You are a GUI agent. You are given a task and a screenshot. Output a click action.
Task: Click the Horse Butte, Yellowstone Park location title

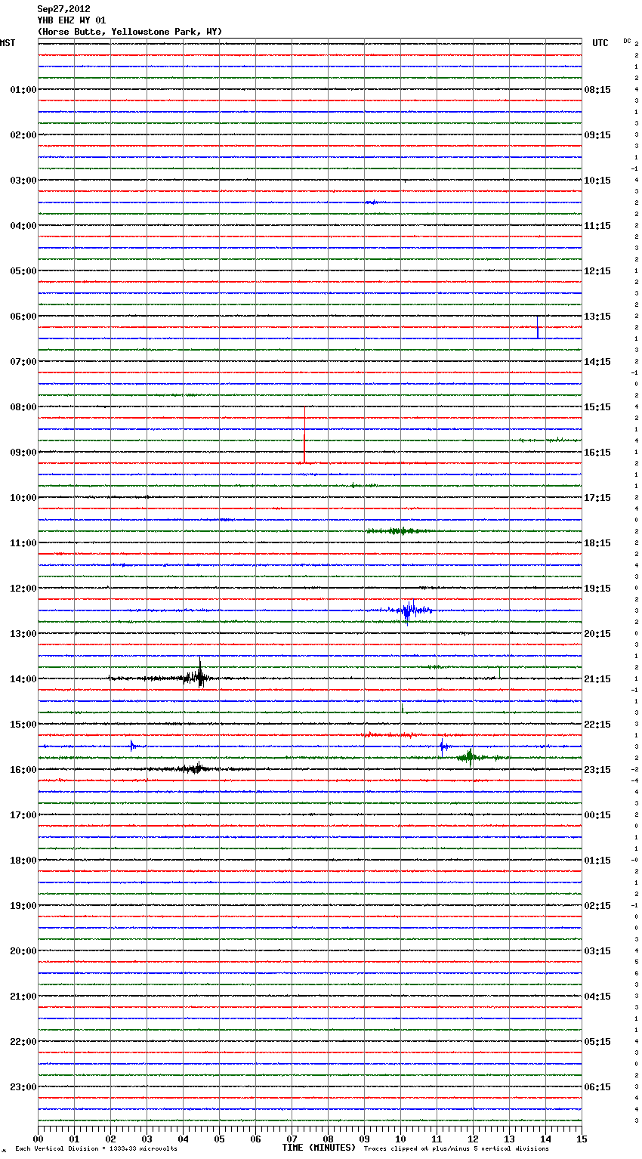(130, 32)
